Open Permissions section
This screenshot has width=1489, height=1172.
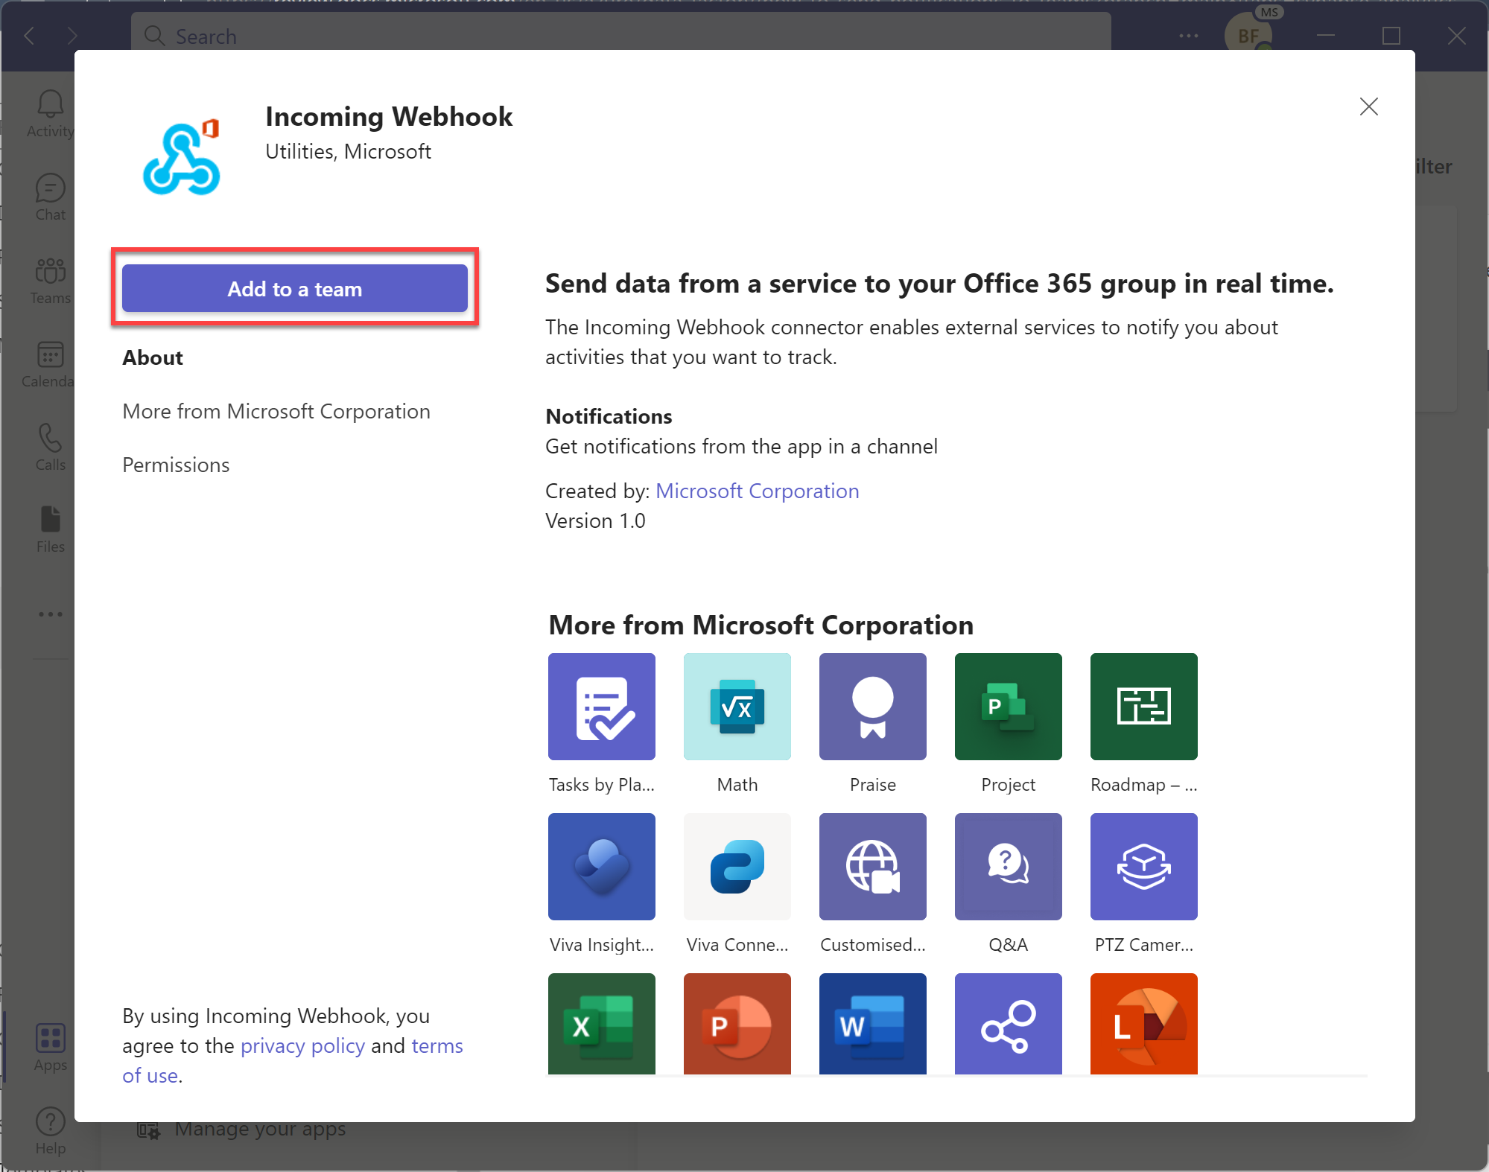(175, 462)
